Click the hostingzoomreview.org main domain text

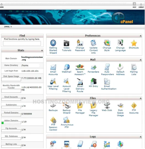coord(32,58)
